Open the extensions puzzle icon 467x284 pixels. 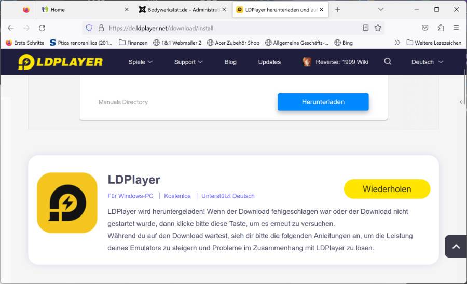pyautogui.click(x=441, y=28)
